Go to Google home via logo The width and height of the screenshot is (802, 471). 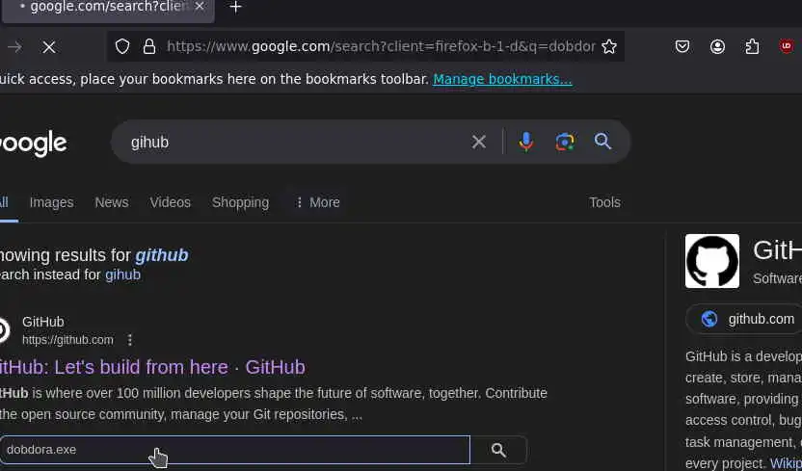[33, 144]
